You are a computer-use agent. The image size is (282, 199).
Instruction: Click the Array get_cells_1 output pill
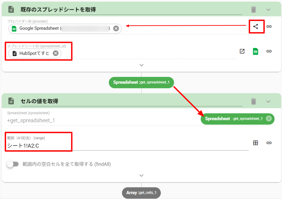point(141,193)
